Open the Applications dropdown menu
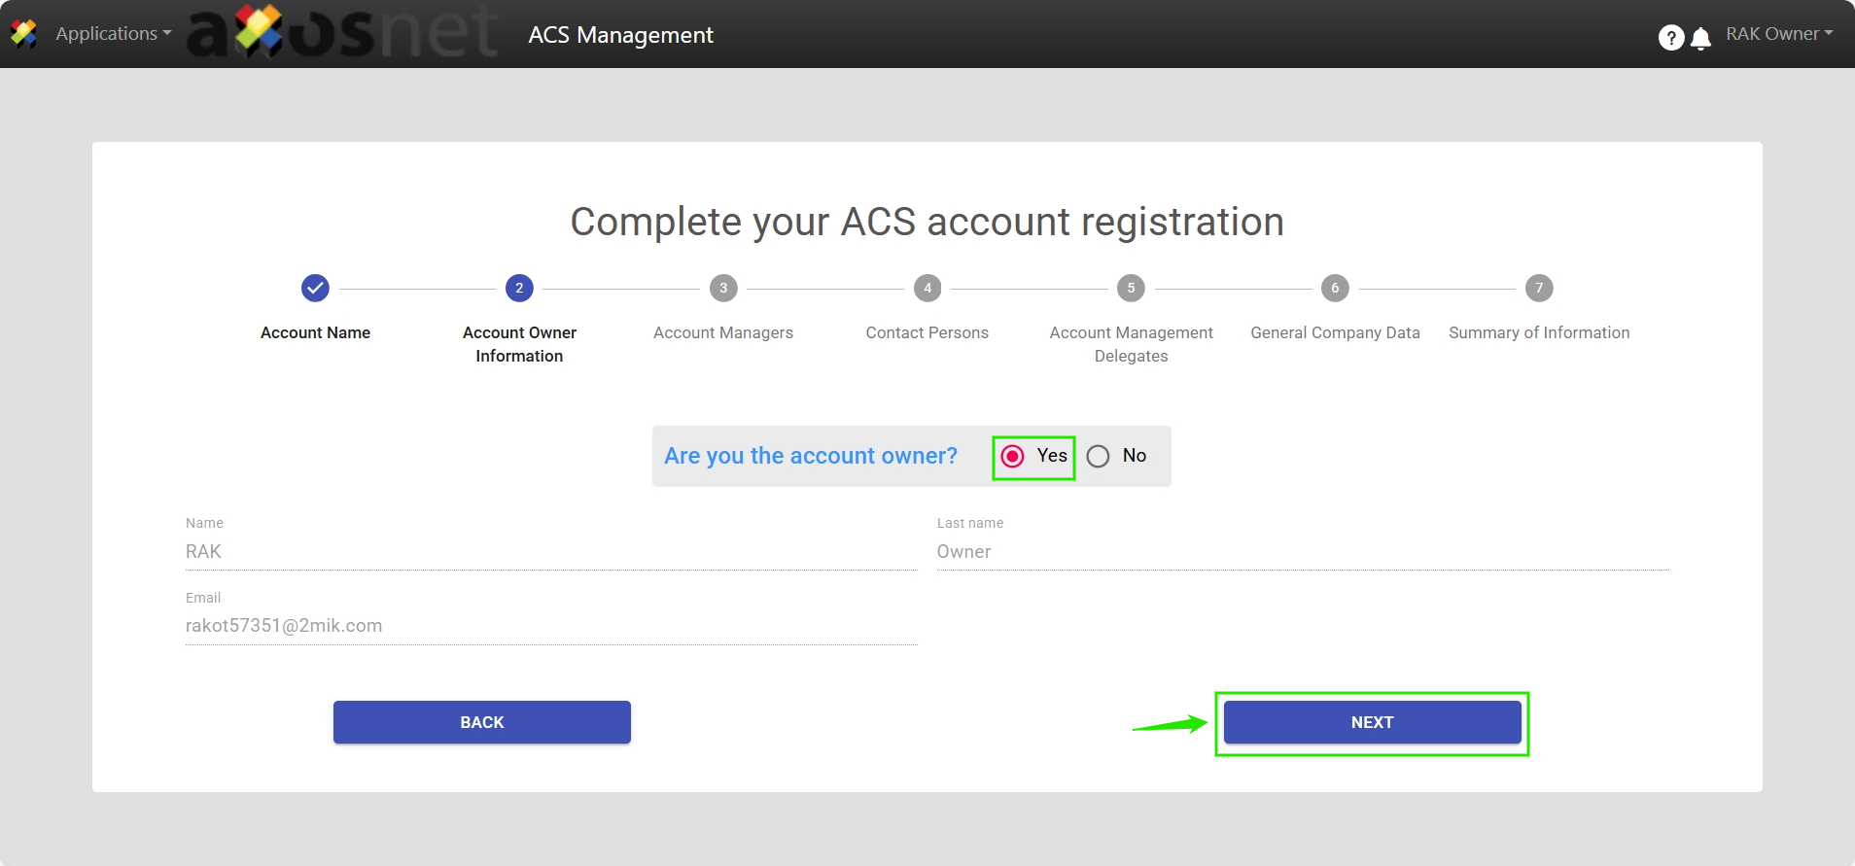Image resolution: width=1855 pixels, height=866 pixels. coord(113,34)
